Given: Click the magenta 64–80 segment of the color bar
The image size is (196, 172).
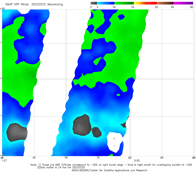Looking at the screenshot, I should [183, 3].
